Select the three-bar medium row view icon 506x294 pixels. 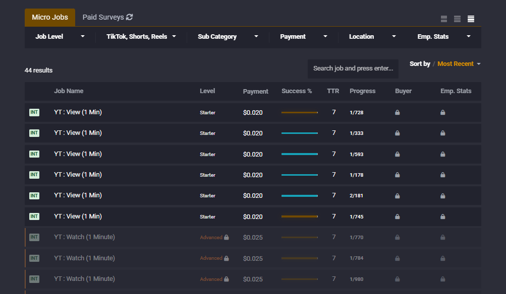tap(457, 19)
